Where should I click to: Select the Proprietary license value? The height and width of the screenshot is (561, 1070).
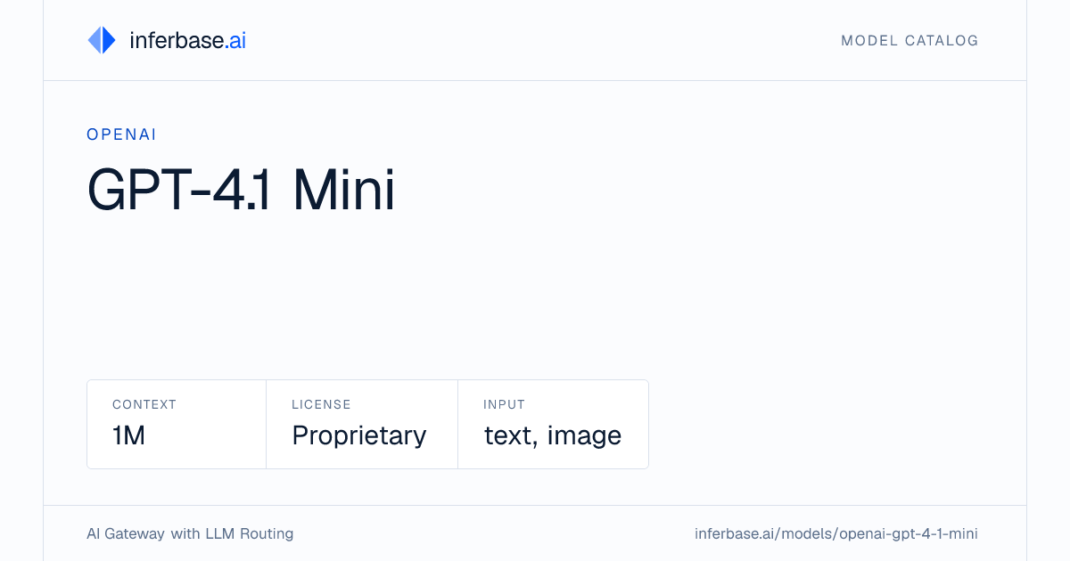pos(359,436)
